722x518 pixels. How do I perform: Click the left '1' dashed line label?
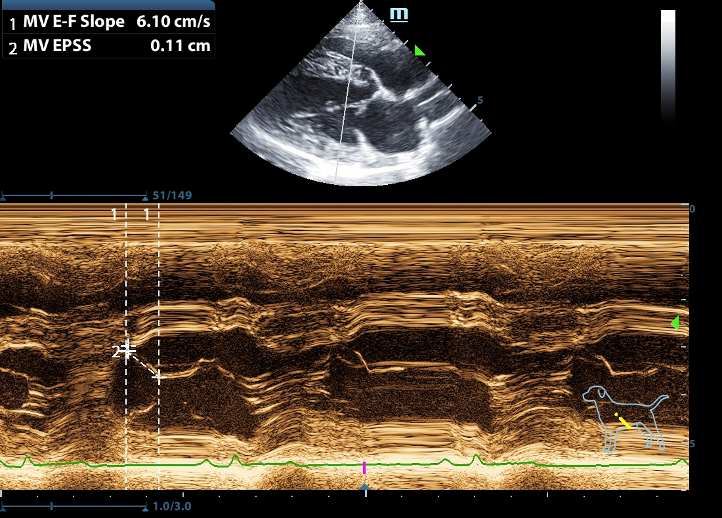[114, 214]
